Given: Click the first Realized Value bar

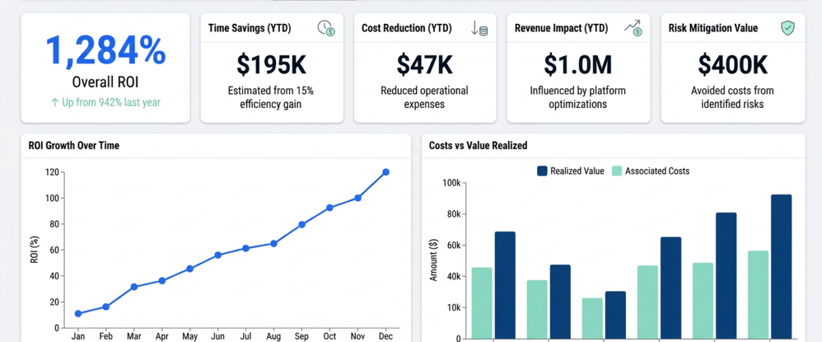Looking at the screenshot, I should [x=505, y=285].
